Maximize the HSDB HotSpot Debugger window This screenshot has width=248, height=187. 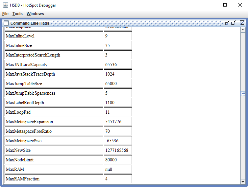click(x=225, y=5)
